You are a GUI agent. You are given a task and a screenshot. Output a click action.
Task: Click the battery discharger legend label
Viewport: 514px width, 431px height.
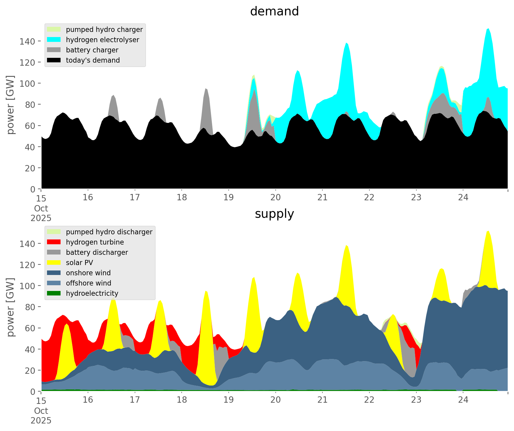point(97,252)
